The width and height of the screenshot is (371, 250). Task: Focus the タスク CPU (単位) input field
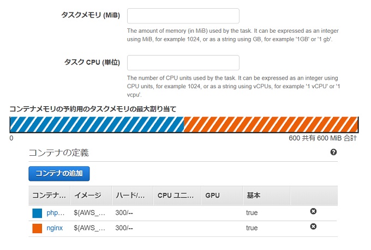pos(183,63)
